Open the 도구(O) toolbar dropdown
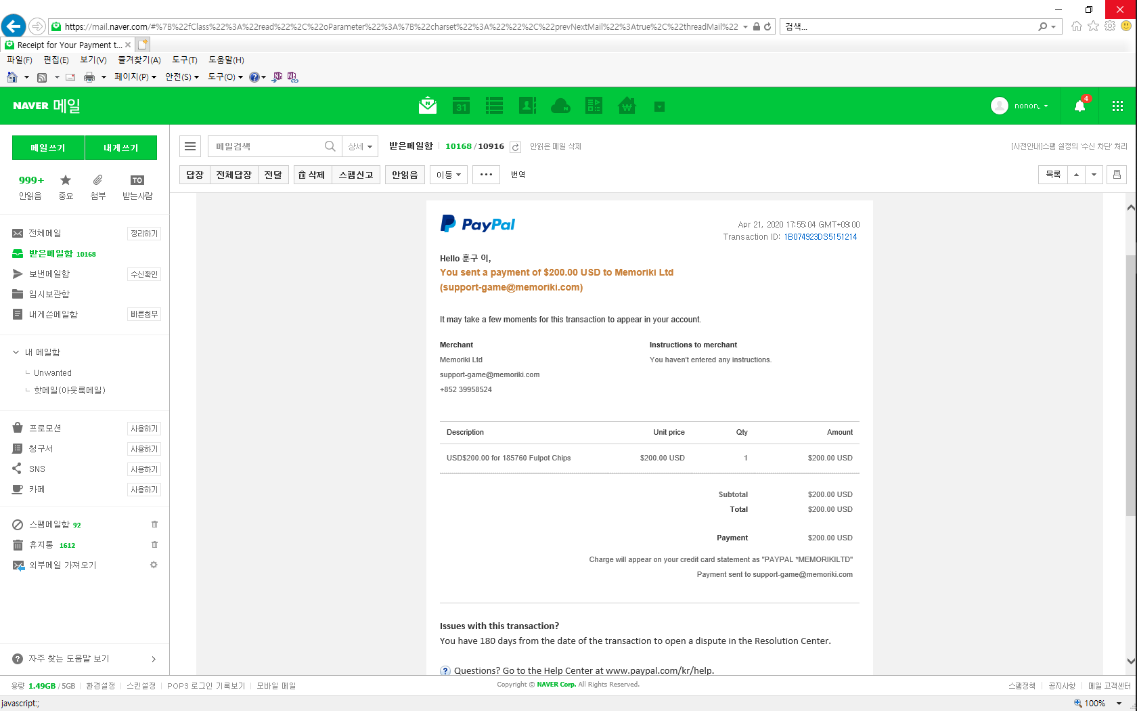The image size is (1137, 711). (x=225, y=77)
